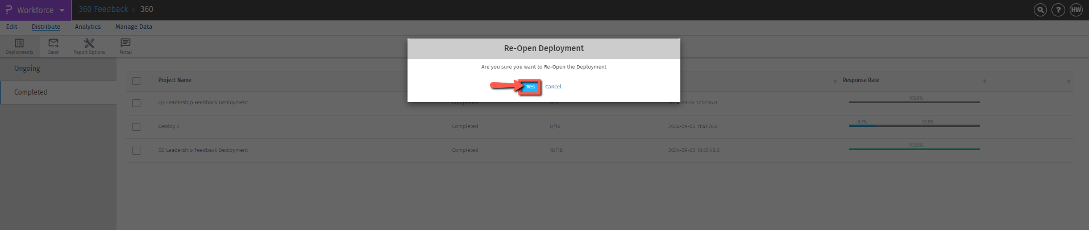Click the 18/18 response count cell
Screen dimensions: 1089x230
pyautogui.click(x=556, y=150)
